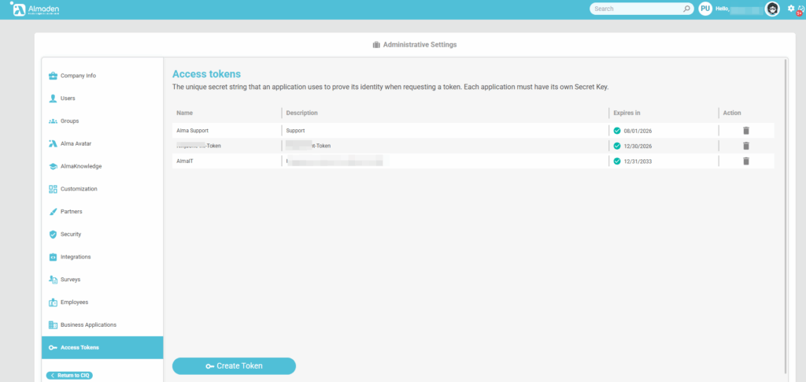Open the notifications icon with red badge
The width and height of the screenshot is (806, 382).
(x=800, y=9)
